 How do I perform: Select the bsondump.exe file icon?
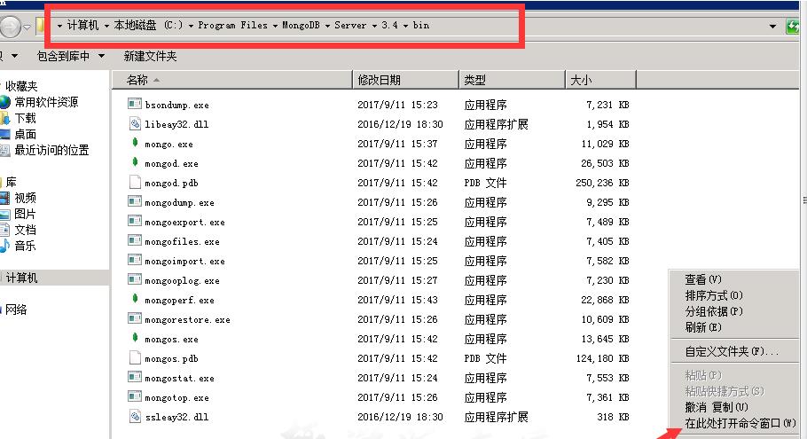point(134,104)
